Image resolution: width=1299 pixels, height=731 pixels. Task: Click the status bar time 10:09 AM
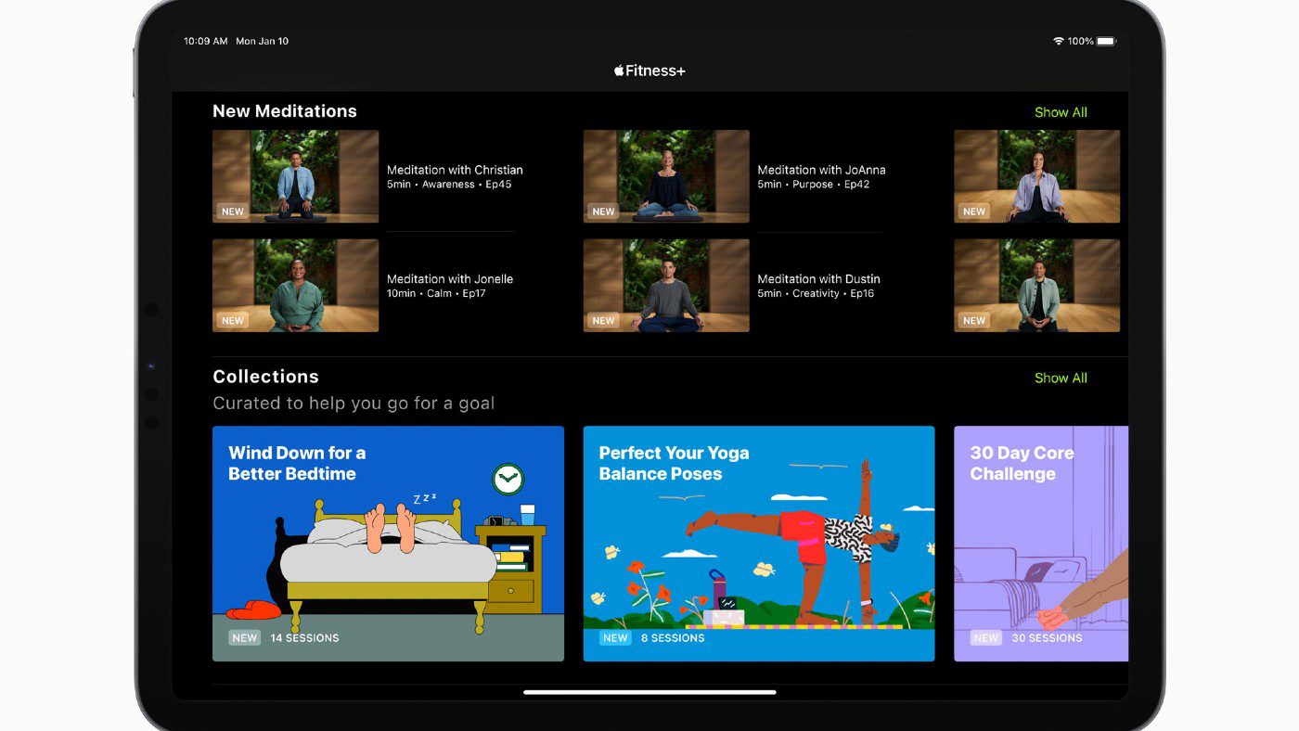[205, 42]
